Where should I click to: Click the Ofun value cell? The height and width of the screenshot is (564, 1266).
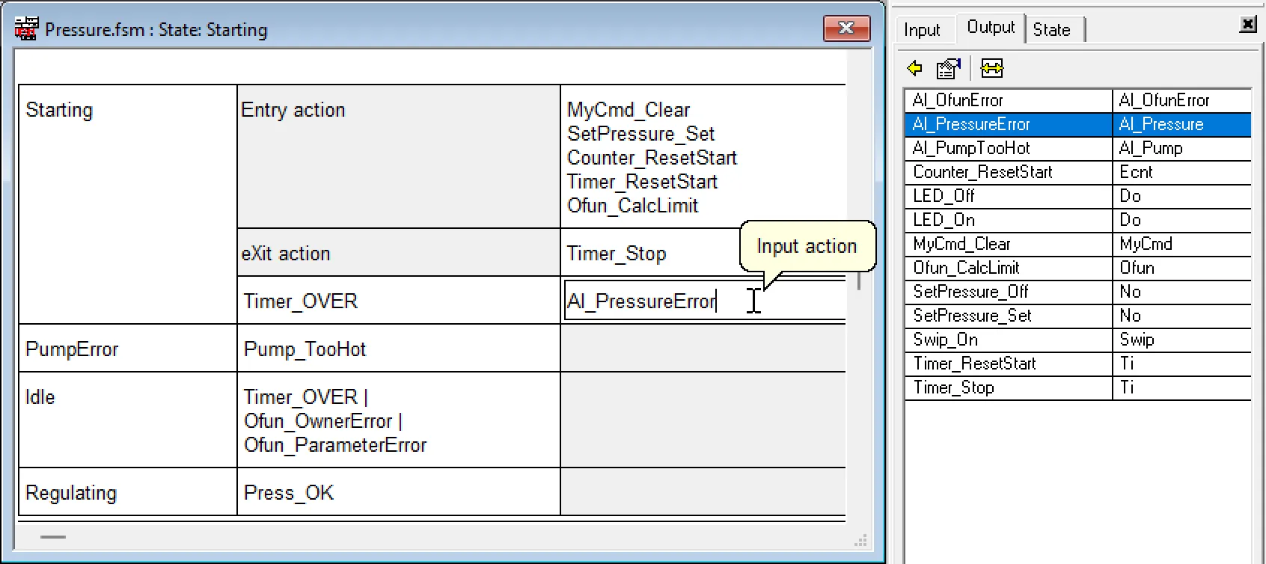(x=1182, y=268)
